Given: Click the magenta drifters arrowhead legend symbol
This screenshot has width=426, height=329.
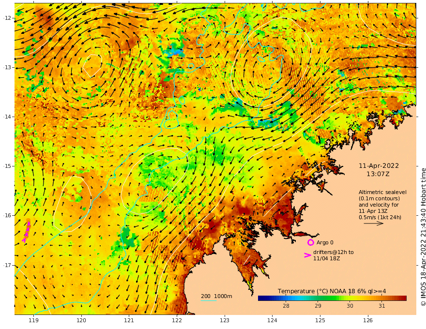Looking at the screenshot, I should (x=307, y=255).
